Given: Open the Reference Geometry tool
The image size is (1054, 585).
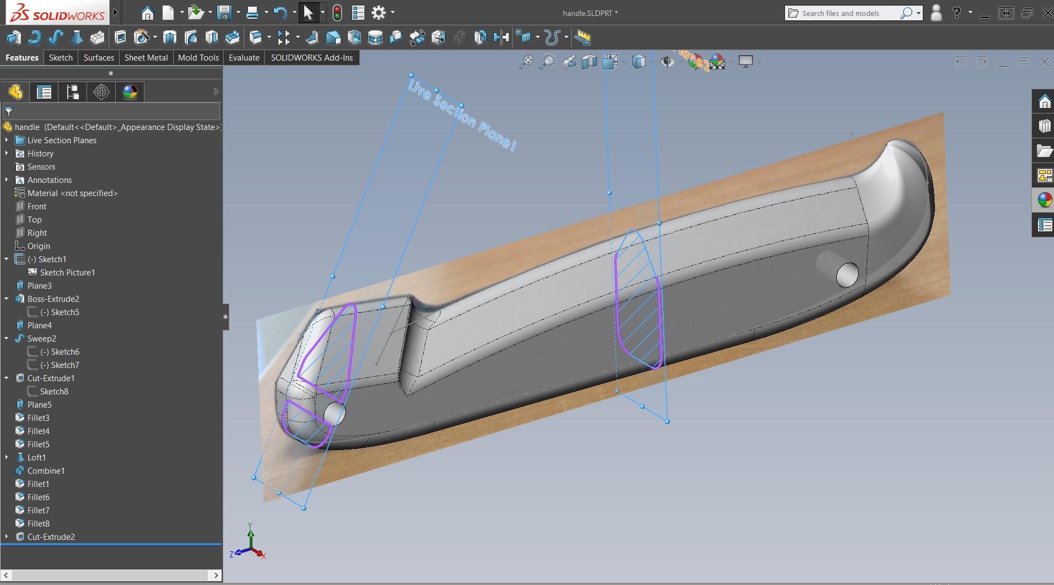Looking at the screenshot, I should (523, 37).
